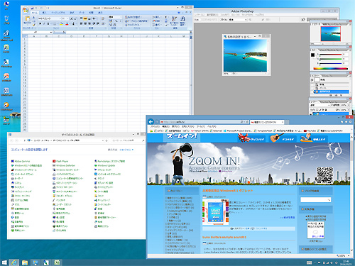This screenshot has height=266, width=355.
Task: Save the workbook from Excel's quick access toolbar
Action: [x=32, y=8]
